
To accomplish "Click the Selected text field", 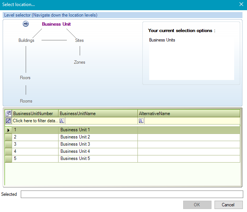I will point(131,194).
